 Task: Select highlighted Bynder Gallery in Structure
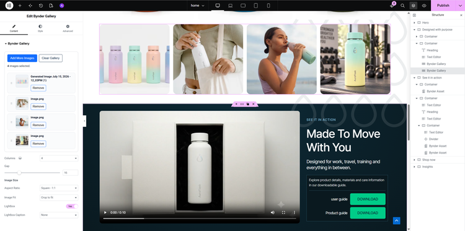pos(436,71)
